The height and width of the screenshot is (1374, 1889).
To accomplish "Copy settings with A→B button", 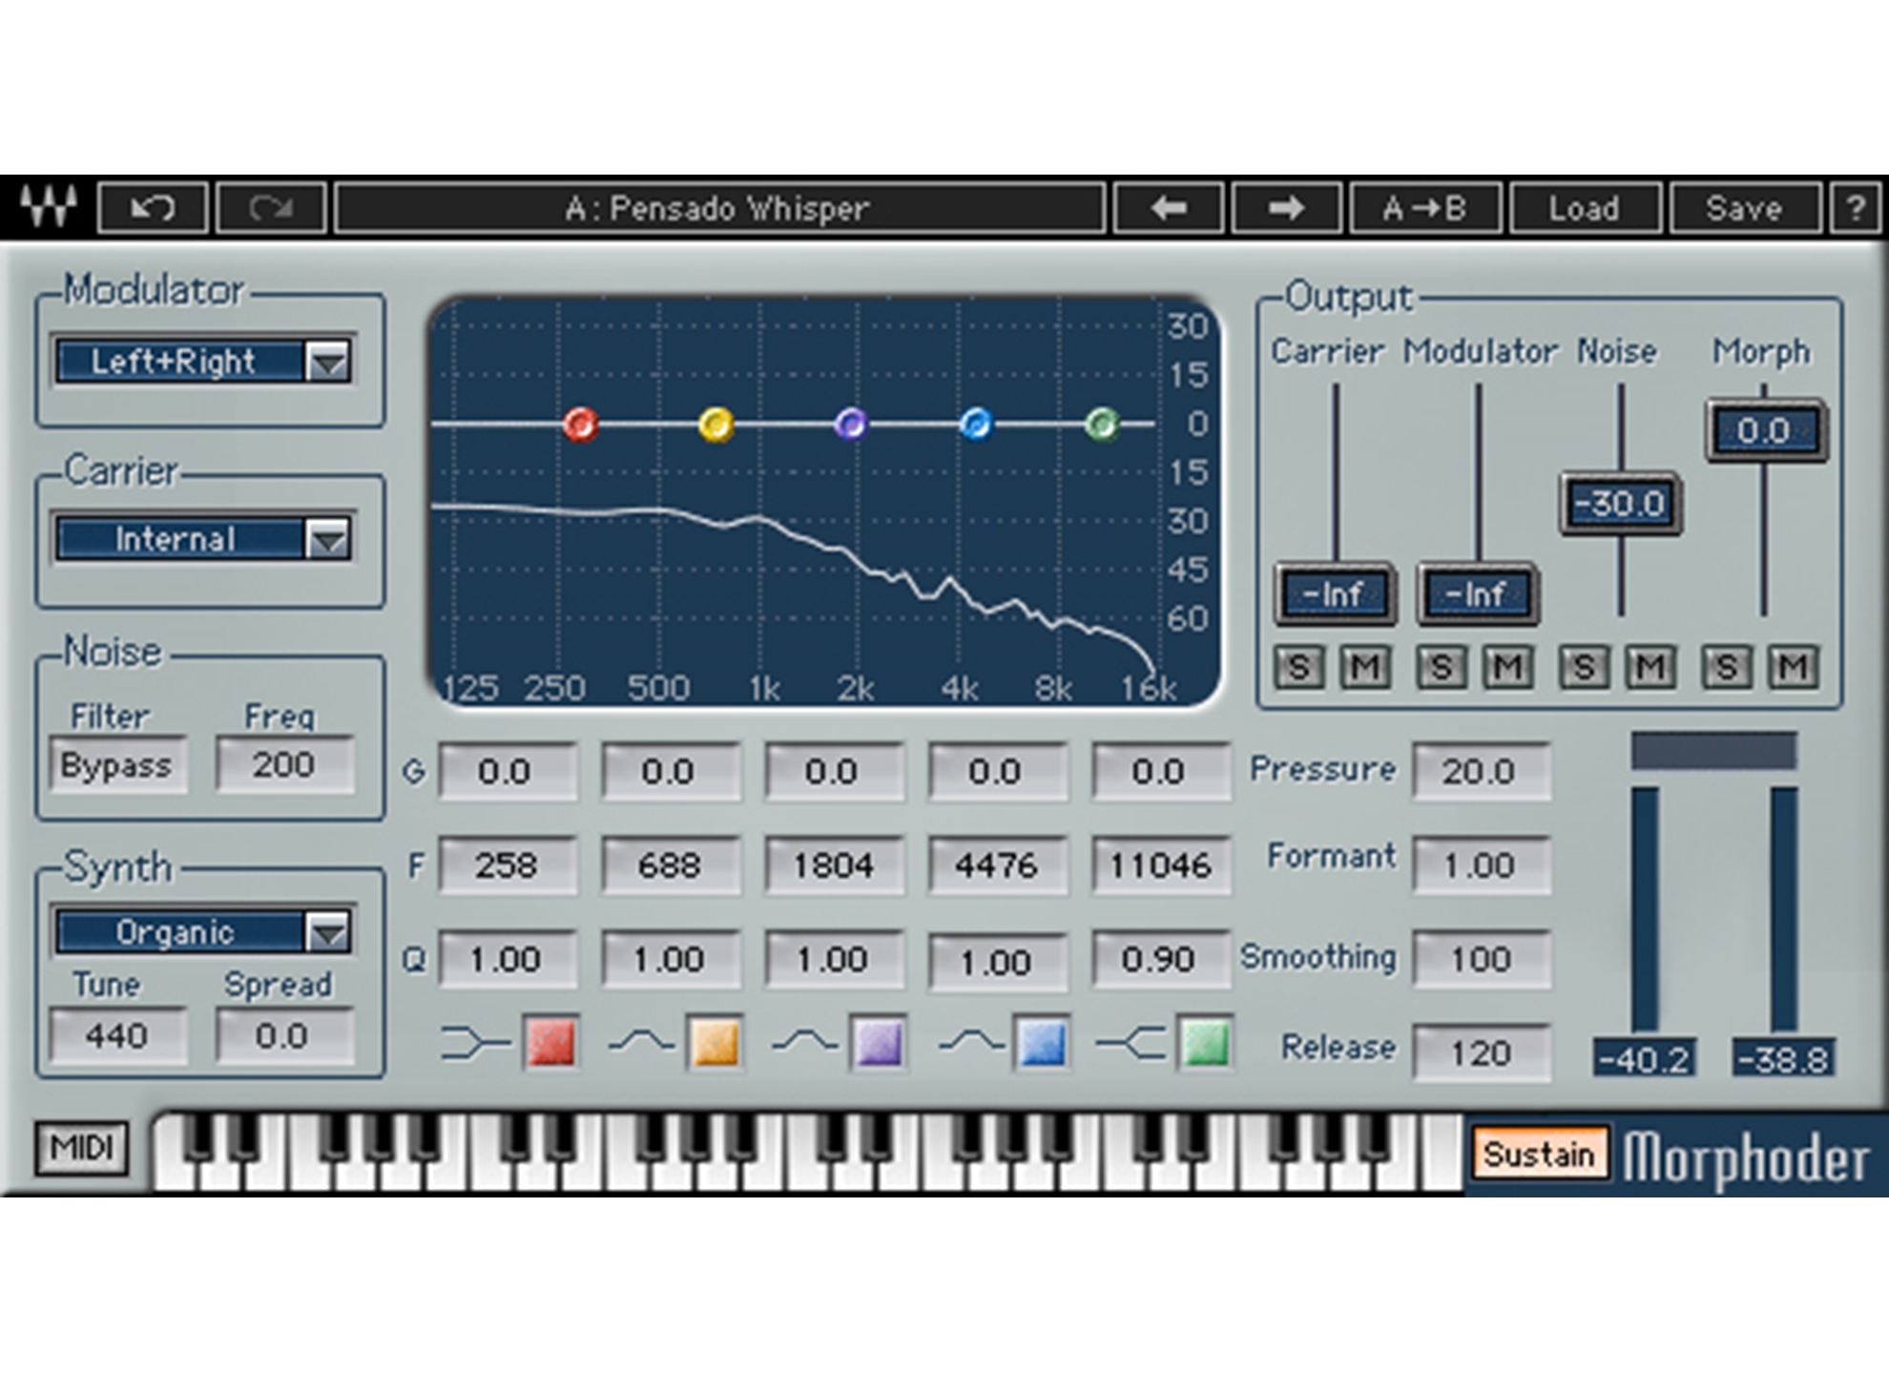I will [1424, 207].
